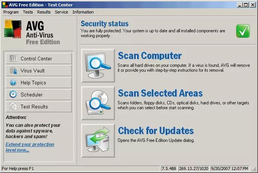
Task: Open the Service menu
Action: (x=61, y=12)
